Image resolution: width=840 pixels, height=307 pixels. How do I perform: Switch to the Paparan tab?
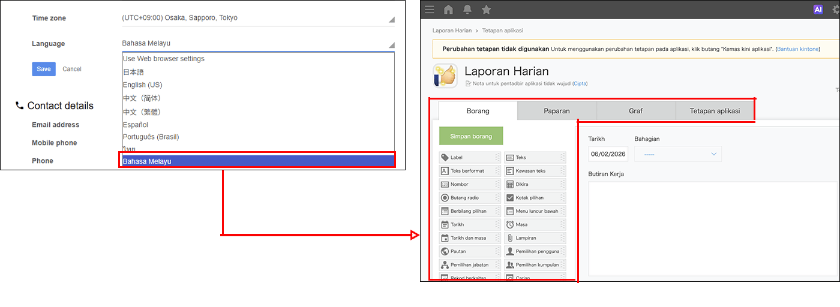pos(557,111)
